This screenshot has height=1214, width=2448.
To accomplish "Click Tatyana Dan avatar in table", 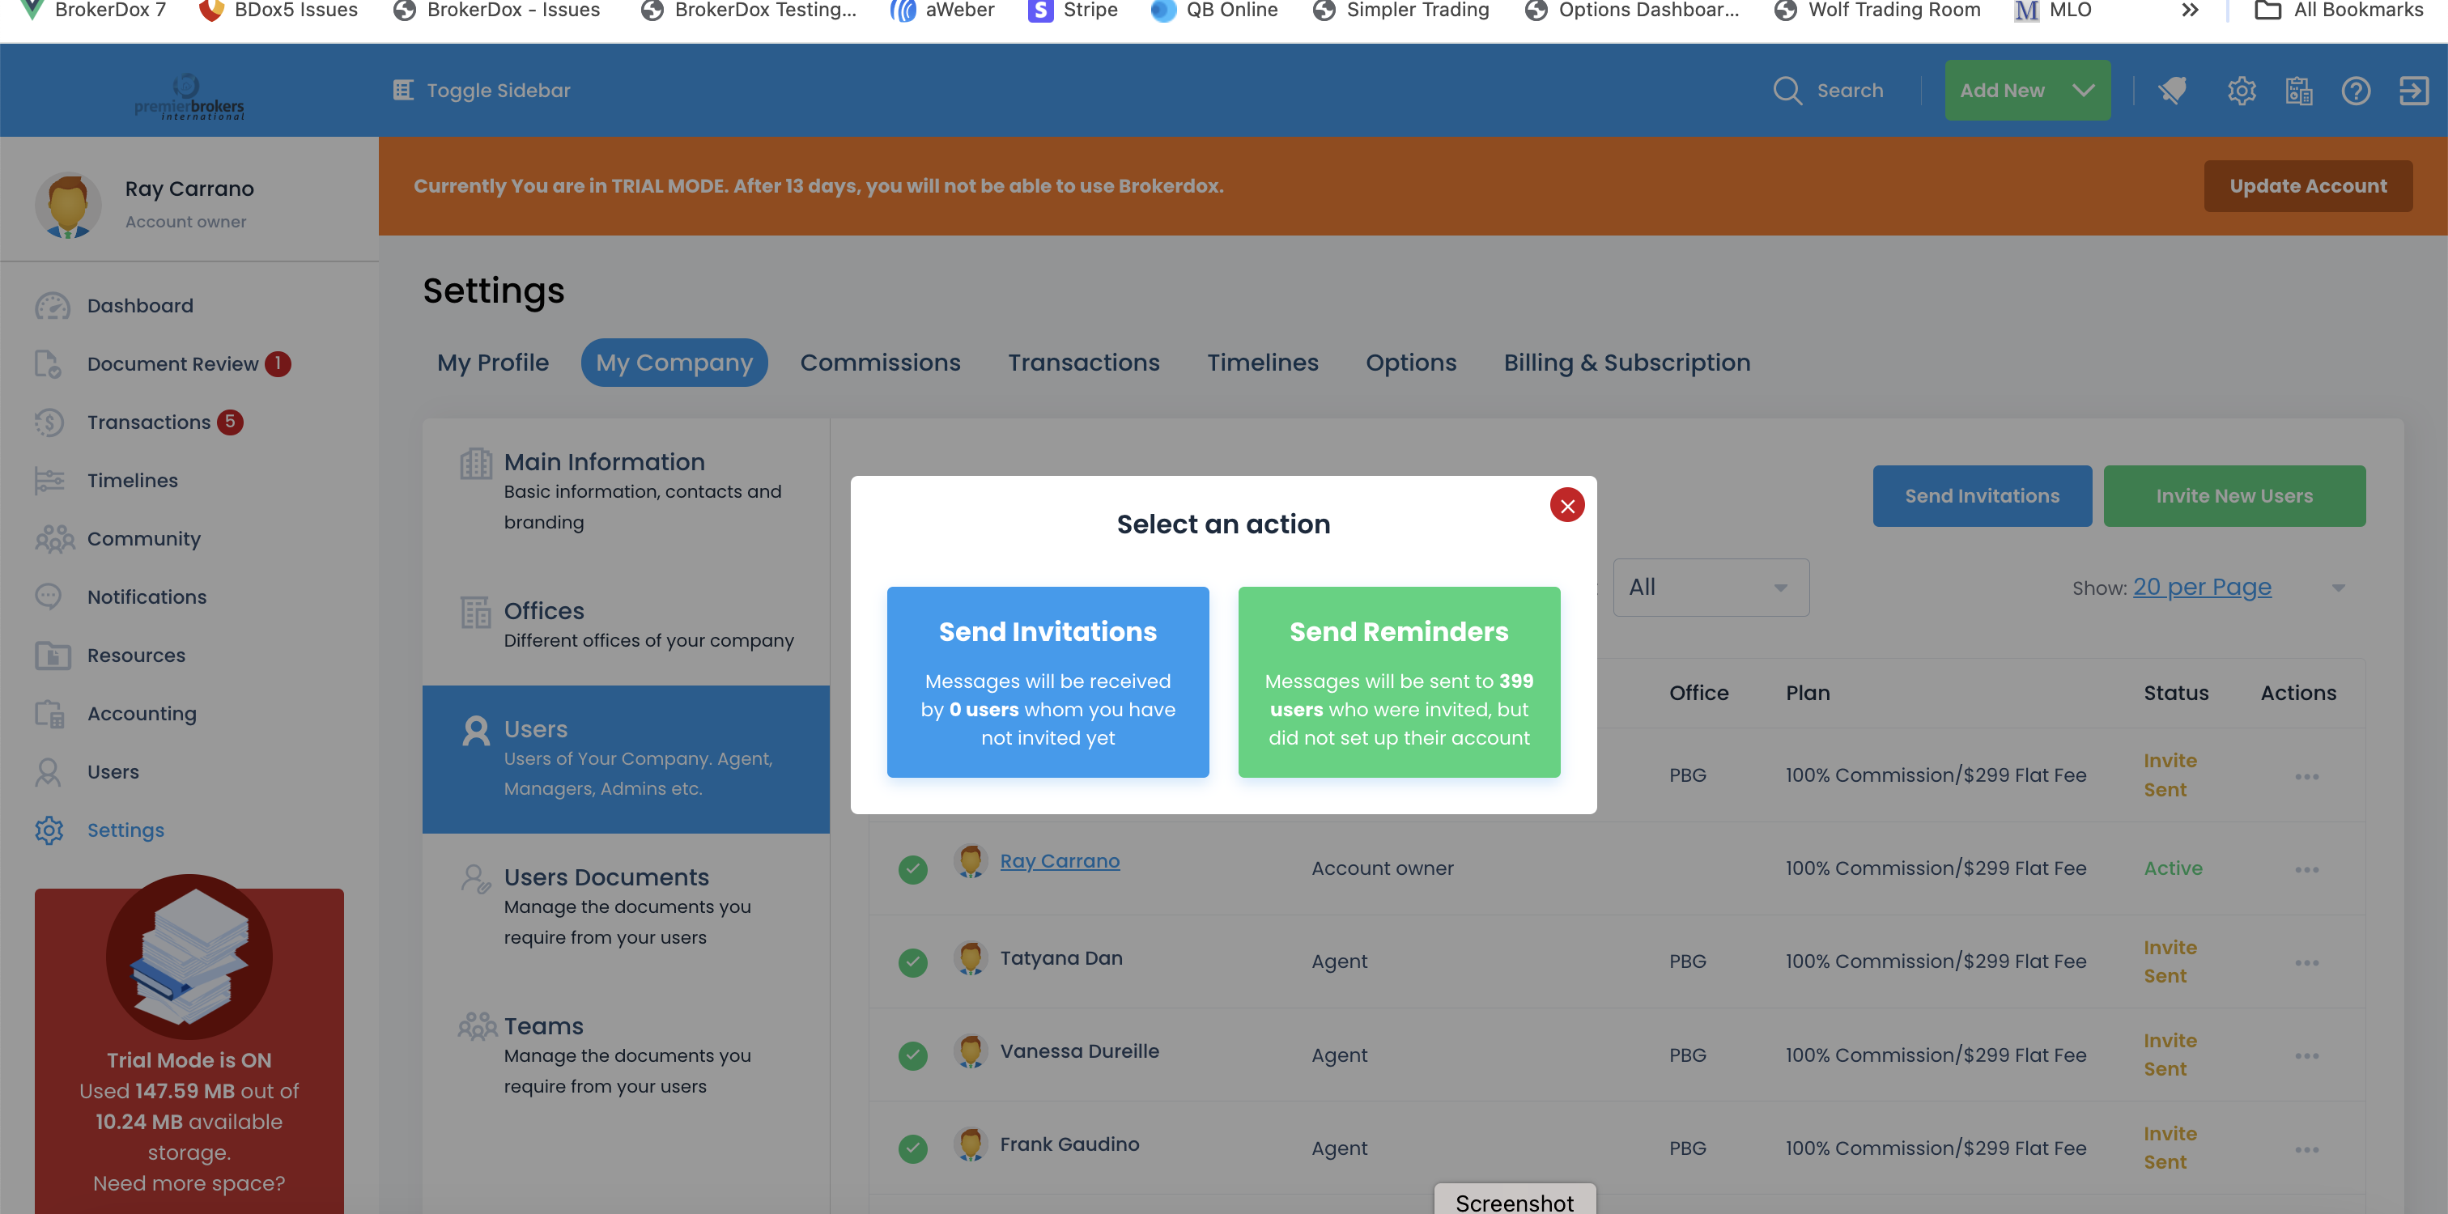I will tap(971, 957).
